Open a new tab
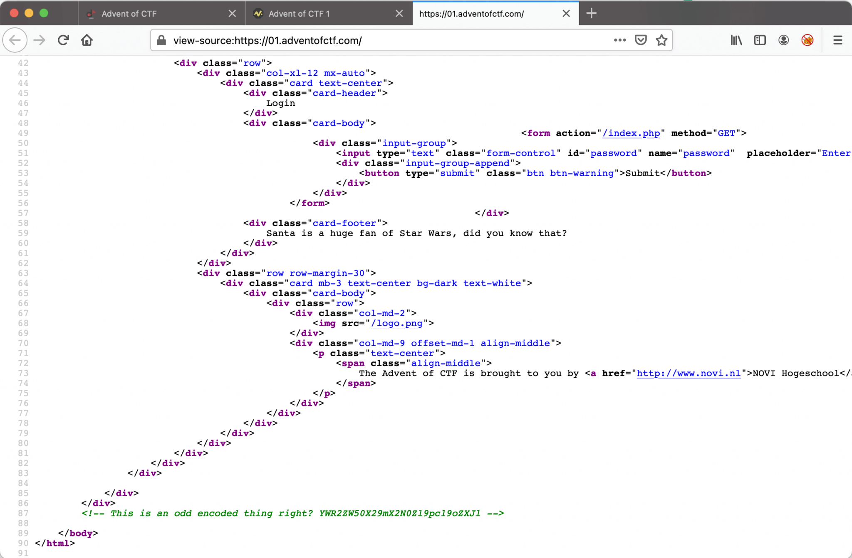852x558 pixels. pos(592,13)
